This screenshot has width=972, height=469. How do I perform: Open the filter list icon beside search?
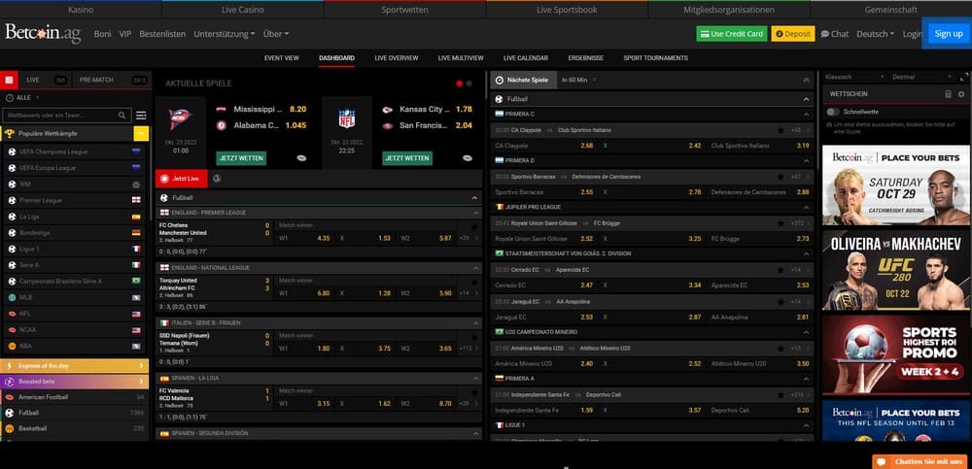141,116
